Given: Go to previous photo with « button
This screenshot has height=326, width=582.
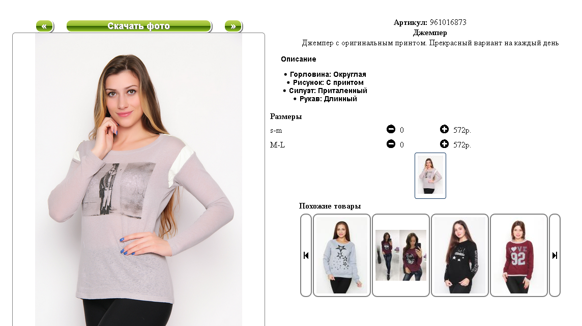Looking at the screenshot, I should (x=45, y=26).
